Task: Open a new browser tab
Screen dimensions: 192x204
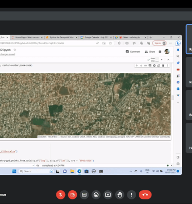Action: point(151,37)
